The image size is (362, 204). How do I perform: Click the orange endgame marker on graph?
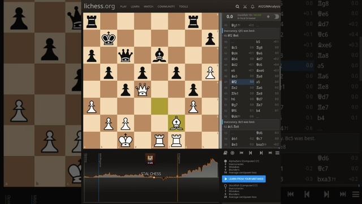(x=178, y=177)
